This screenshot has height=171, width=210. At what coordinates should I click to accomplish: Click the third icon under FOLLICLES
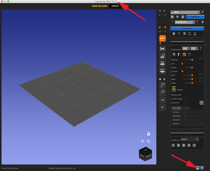point(184,34)
